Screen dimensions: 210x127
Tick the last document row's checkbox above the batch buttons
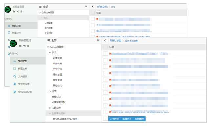[x=105, y=112]
